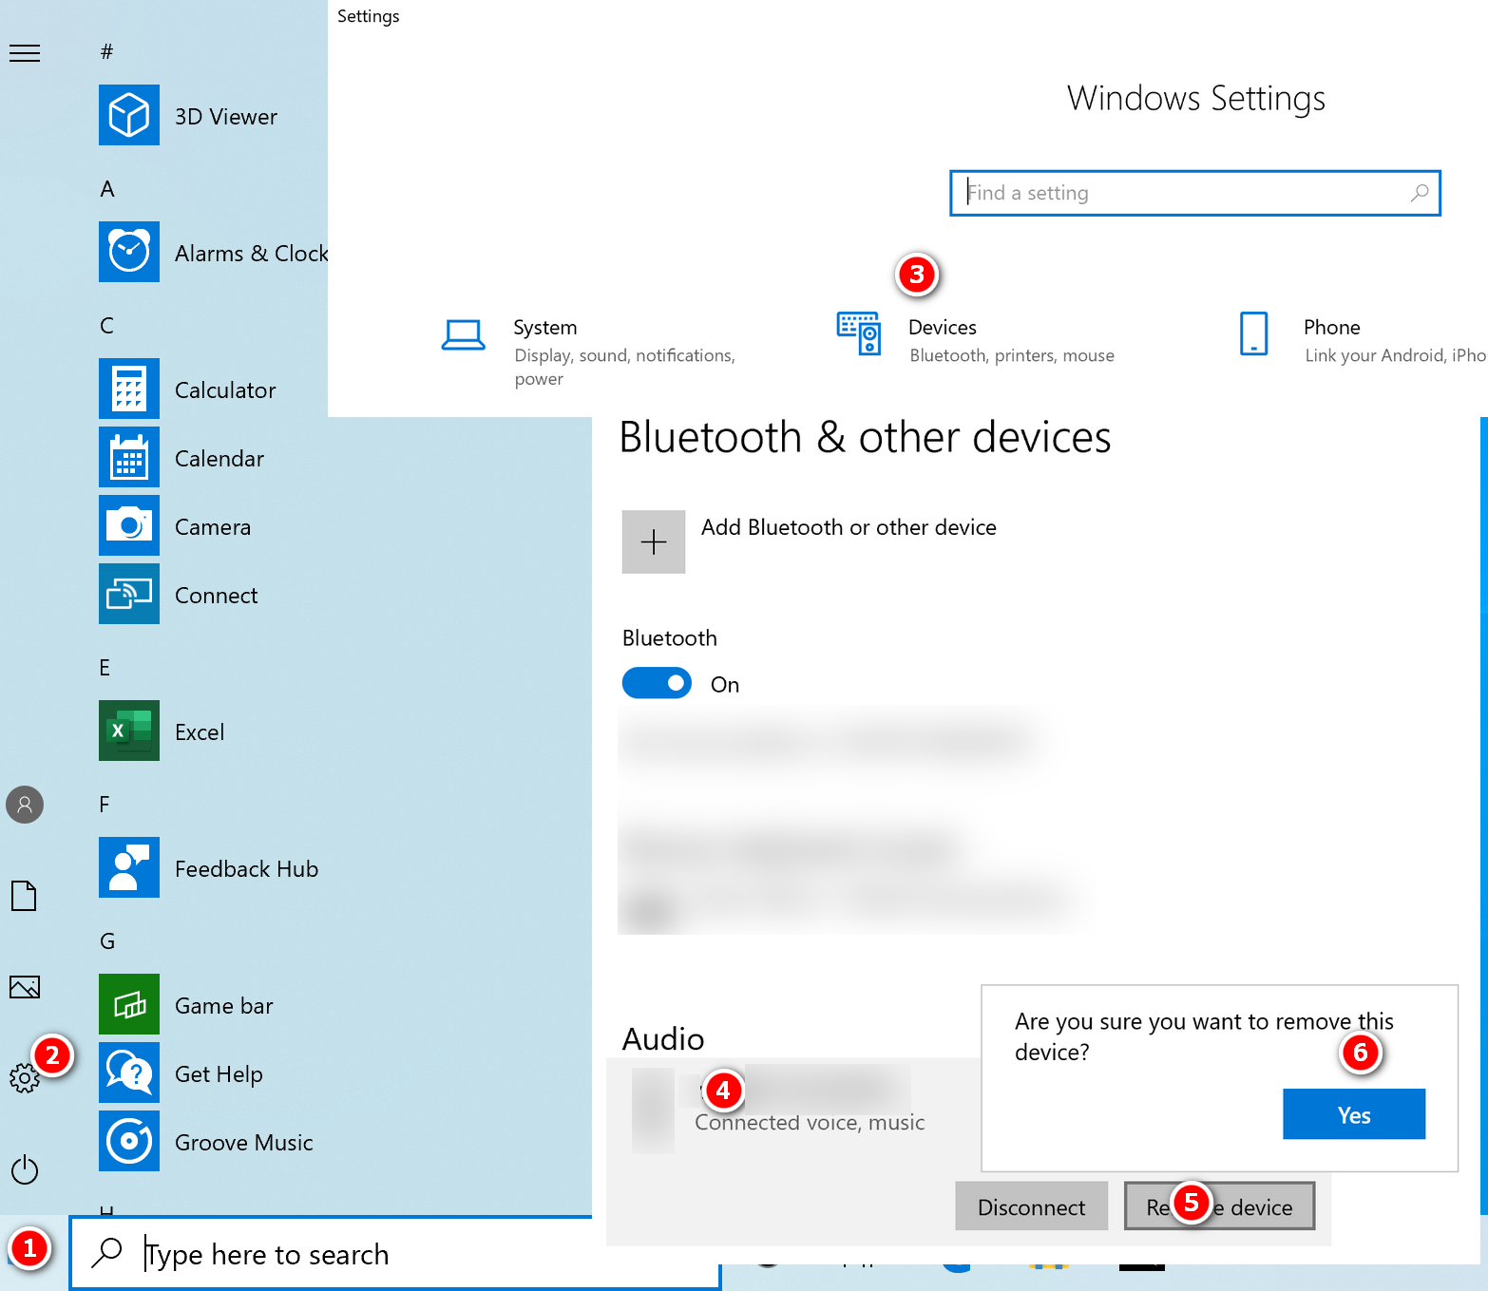This screenshot has height=1291, width=1488.
Task: Click the 'Calculator' app name text
Action: tap(225, 390)
